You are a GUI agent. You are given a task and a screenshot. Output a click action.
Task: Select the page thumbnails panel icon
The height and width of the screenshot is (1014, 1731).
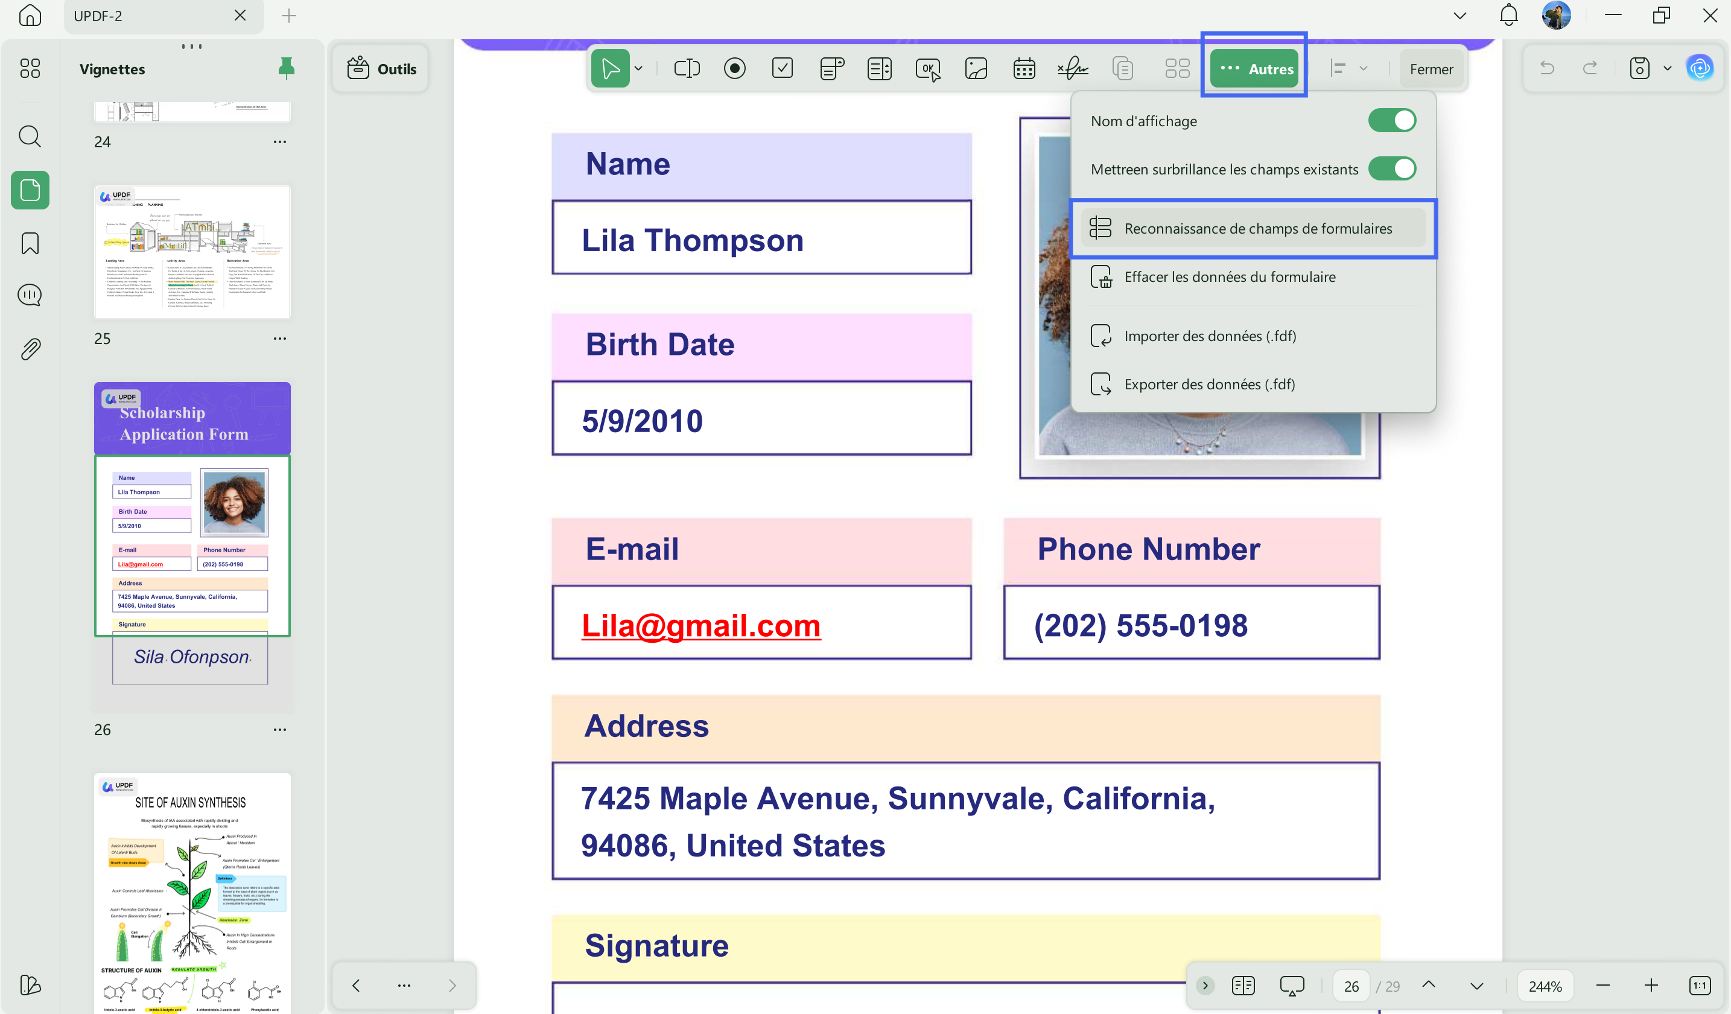(x=30, y=190)
